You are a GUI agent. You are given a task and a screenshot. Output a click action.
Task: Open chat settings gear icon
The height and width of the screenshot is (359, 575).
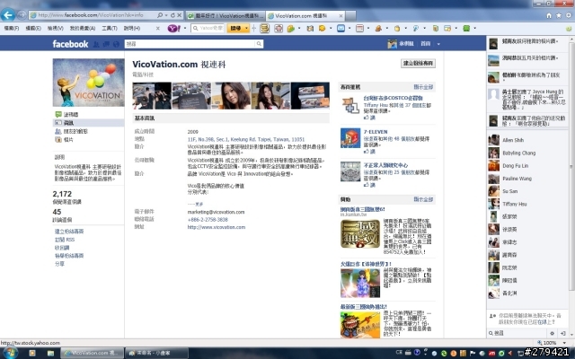(552, 333)
